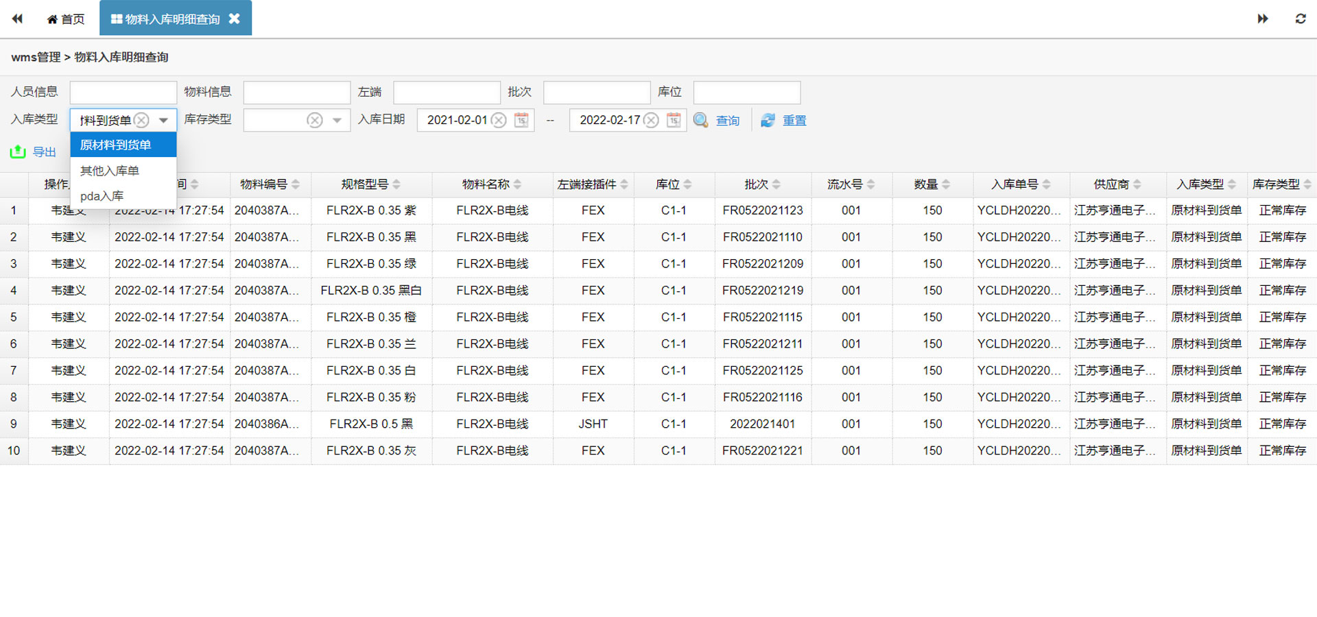The image size is (1317, 617).
Task: Sort by 物料编号 column arrows
Action: click(296, 184)
